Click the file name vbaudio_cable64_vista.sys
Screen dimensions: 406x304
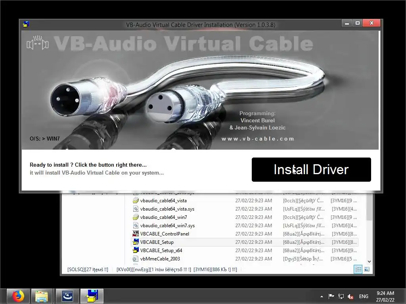click(x=167, y=209)
